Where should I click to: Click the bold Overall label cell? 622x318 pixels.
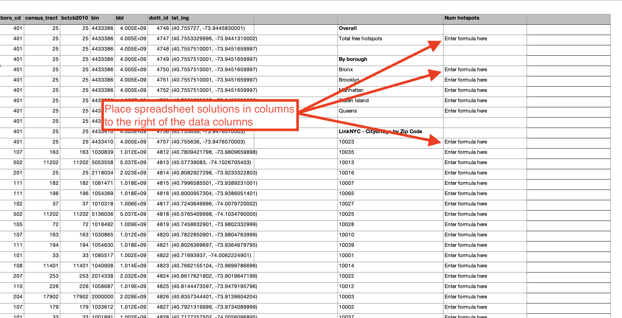pyautogui.click(x=390, y=30)
